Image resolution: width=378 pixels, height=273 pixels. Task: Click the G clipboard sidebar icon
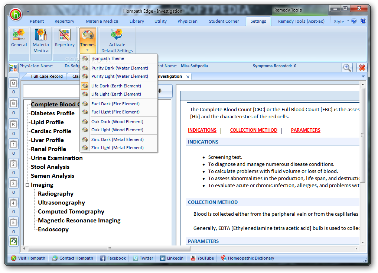pyautogui.click(x=13, y=103)
